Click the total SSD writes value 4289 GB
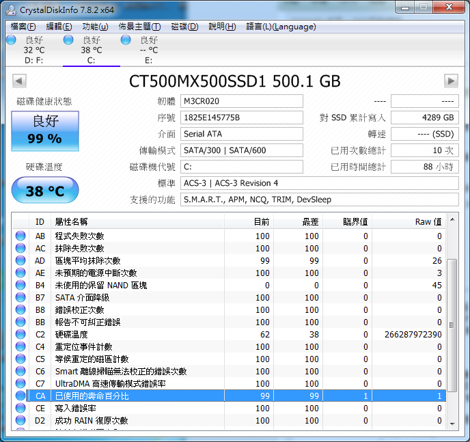Image resolution: width=470 pixels, height=442 pixels. click(425, 118)
